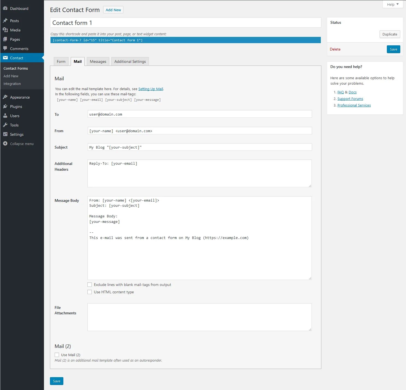Click the Pages document icon
The image size is (406, 390).
point(5,39)
